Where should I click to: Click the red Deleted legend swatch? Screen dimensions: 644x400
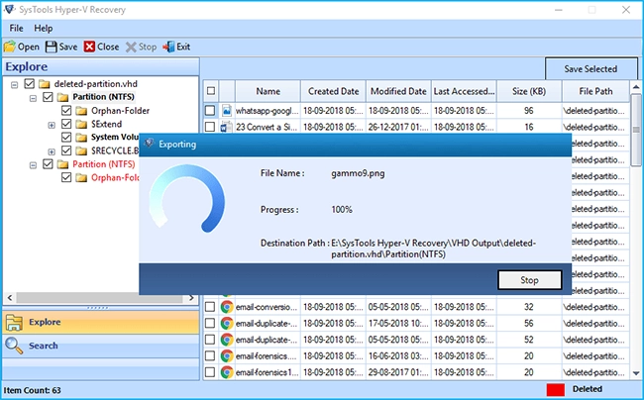(x=555, y=389)
